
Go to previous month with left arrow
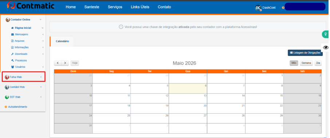pos(58,63)
